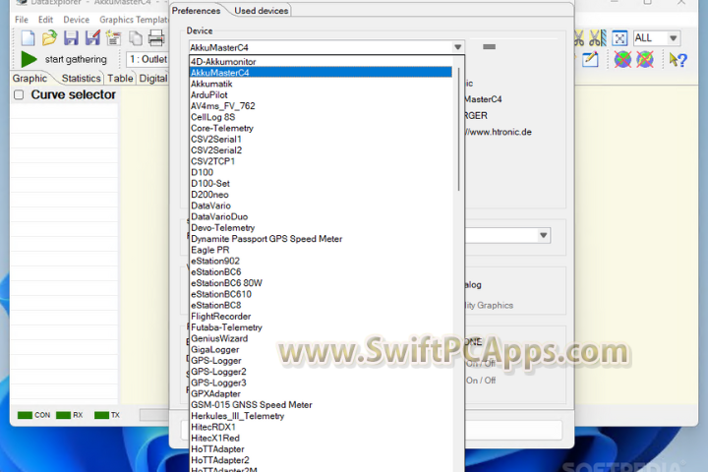Select GPS-Logger2 device
Screen dimensions: 708x472
coord(321,372)
